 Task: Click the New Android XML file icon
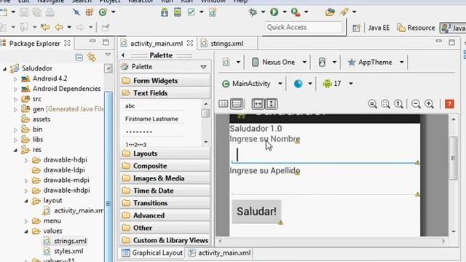213,12
